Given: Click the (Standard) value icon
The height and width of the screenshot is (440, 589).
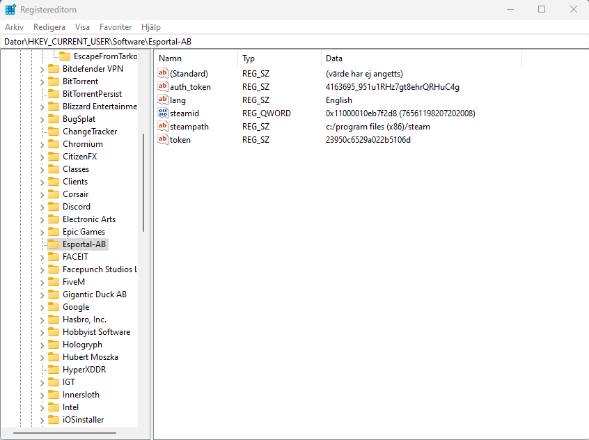Looking at the screenshot, I should [163, 73].
